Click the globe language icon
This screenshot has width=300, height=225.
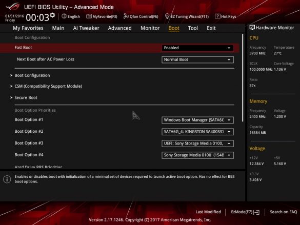click(64, 16)
